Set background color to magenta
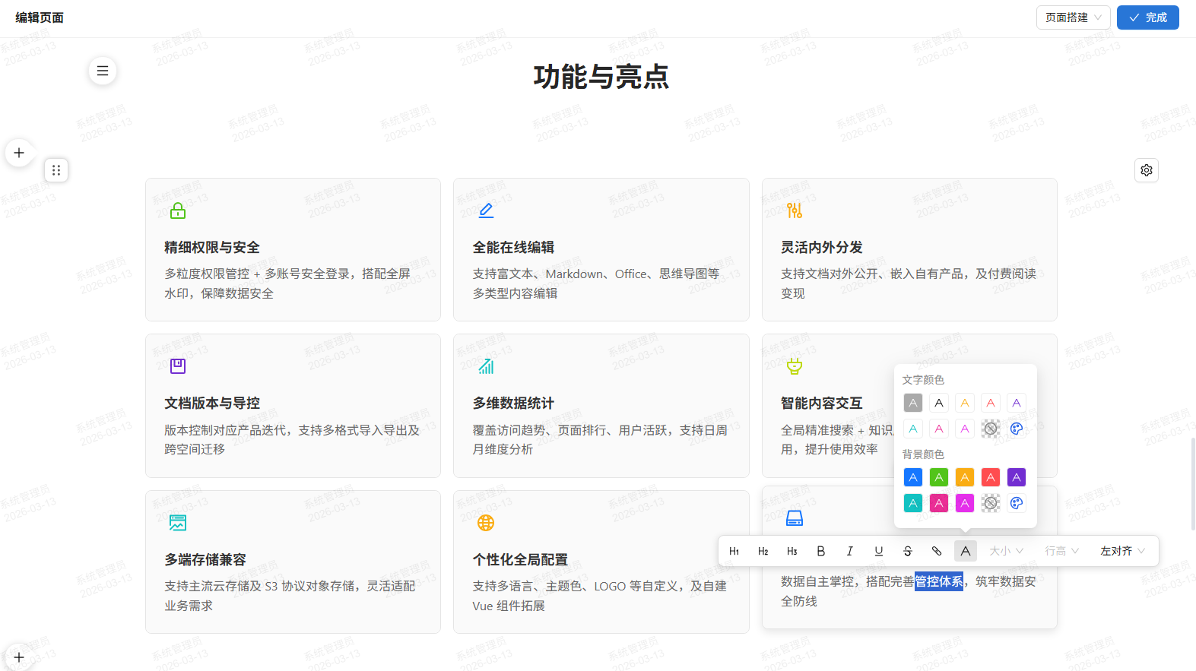The image size is (1196, 671). [x=965, y=503]
